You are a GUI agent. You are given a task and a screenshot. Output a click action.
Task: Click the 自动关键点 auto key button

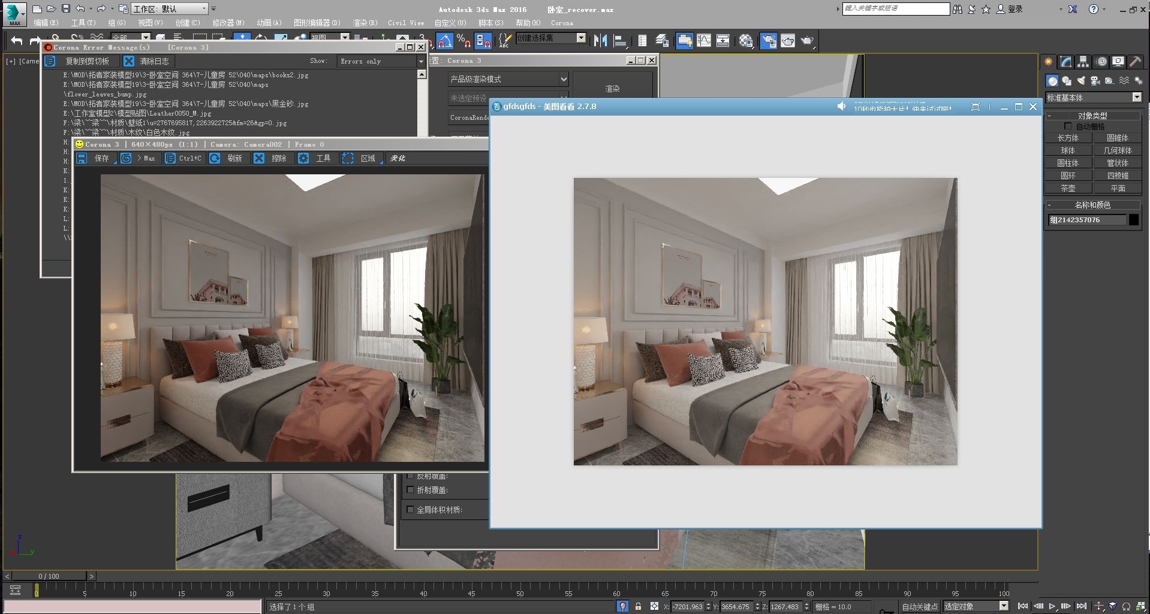click(920, 606)
